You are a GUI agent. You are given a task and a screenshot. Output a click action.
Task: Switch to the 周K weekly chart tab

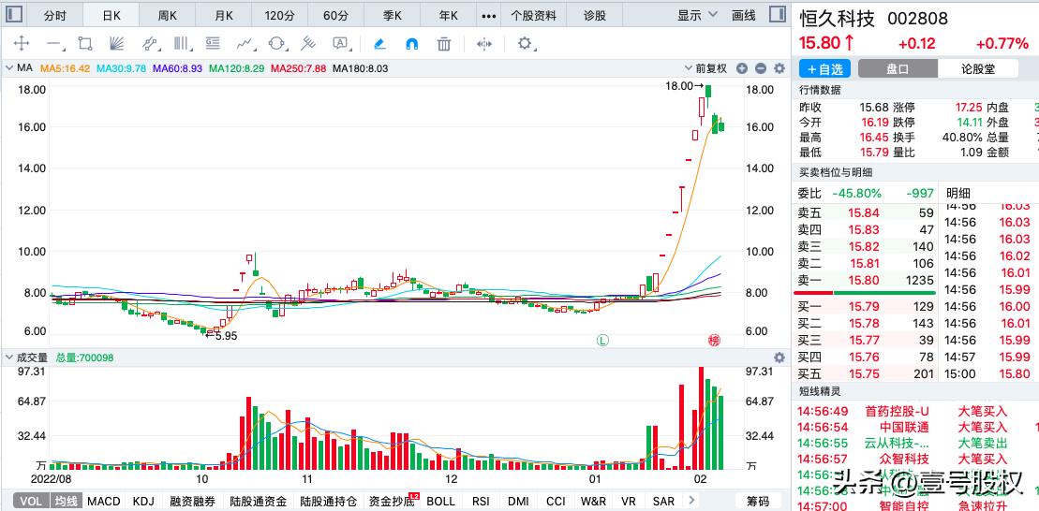click(x=168, y=15)
